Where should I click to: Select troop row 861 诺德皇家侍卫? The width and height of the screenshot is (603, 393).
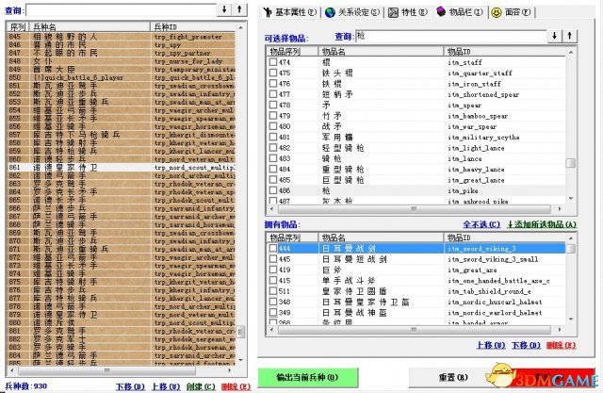tap(122, 167)
